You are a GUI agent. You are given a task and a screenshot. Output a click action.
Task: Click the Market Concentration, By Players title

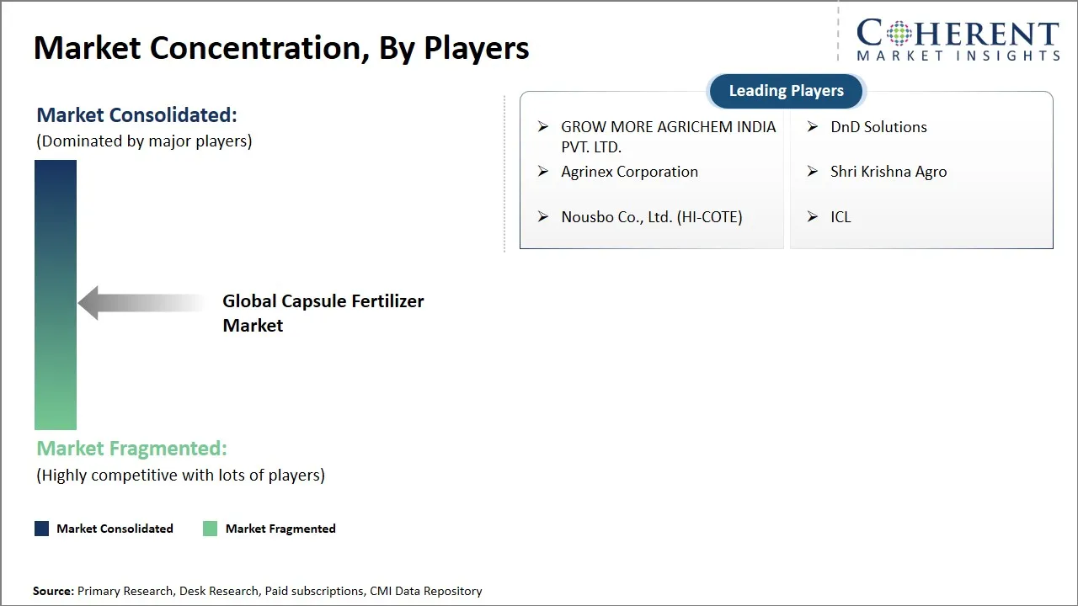pyautogui.click(x=281, y=48)
